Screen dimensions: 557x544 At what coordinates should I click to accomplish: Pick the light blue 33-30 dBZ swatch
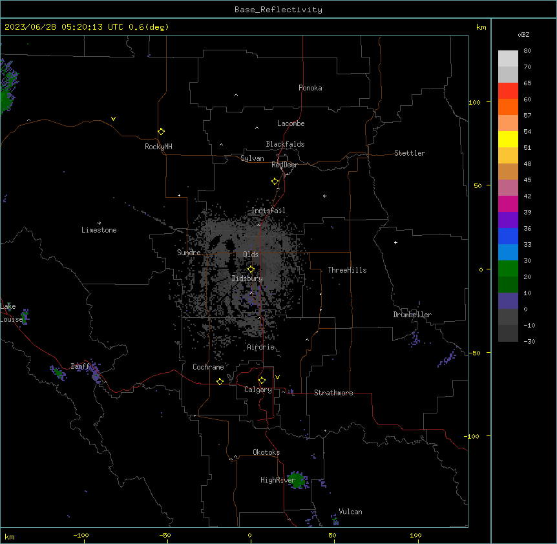click(x=508, y=253)
